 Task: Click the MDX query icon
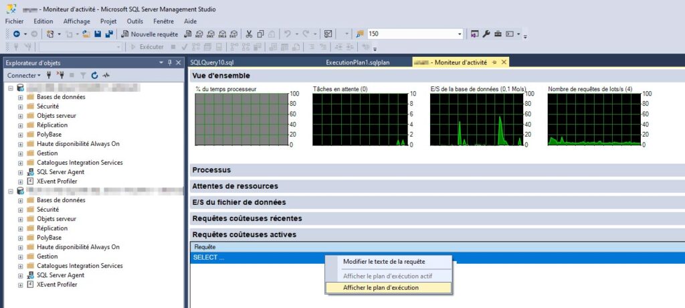pos(199,33)
